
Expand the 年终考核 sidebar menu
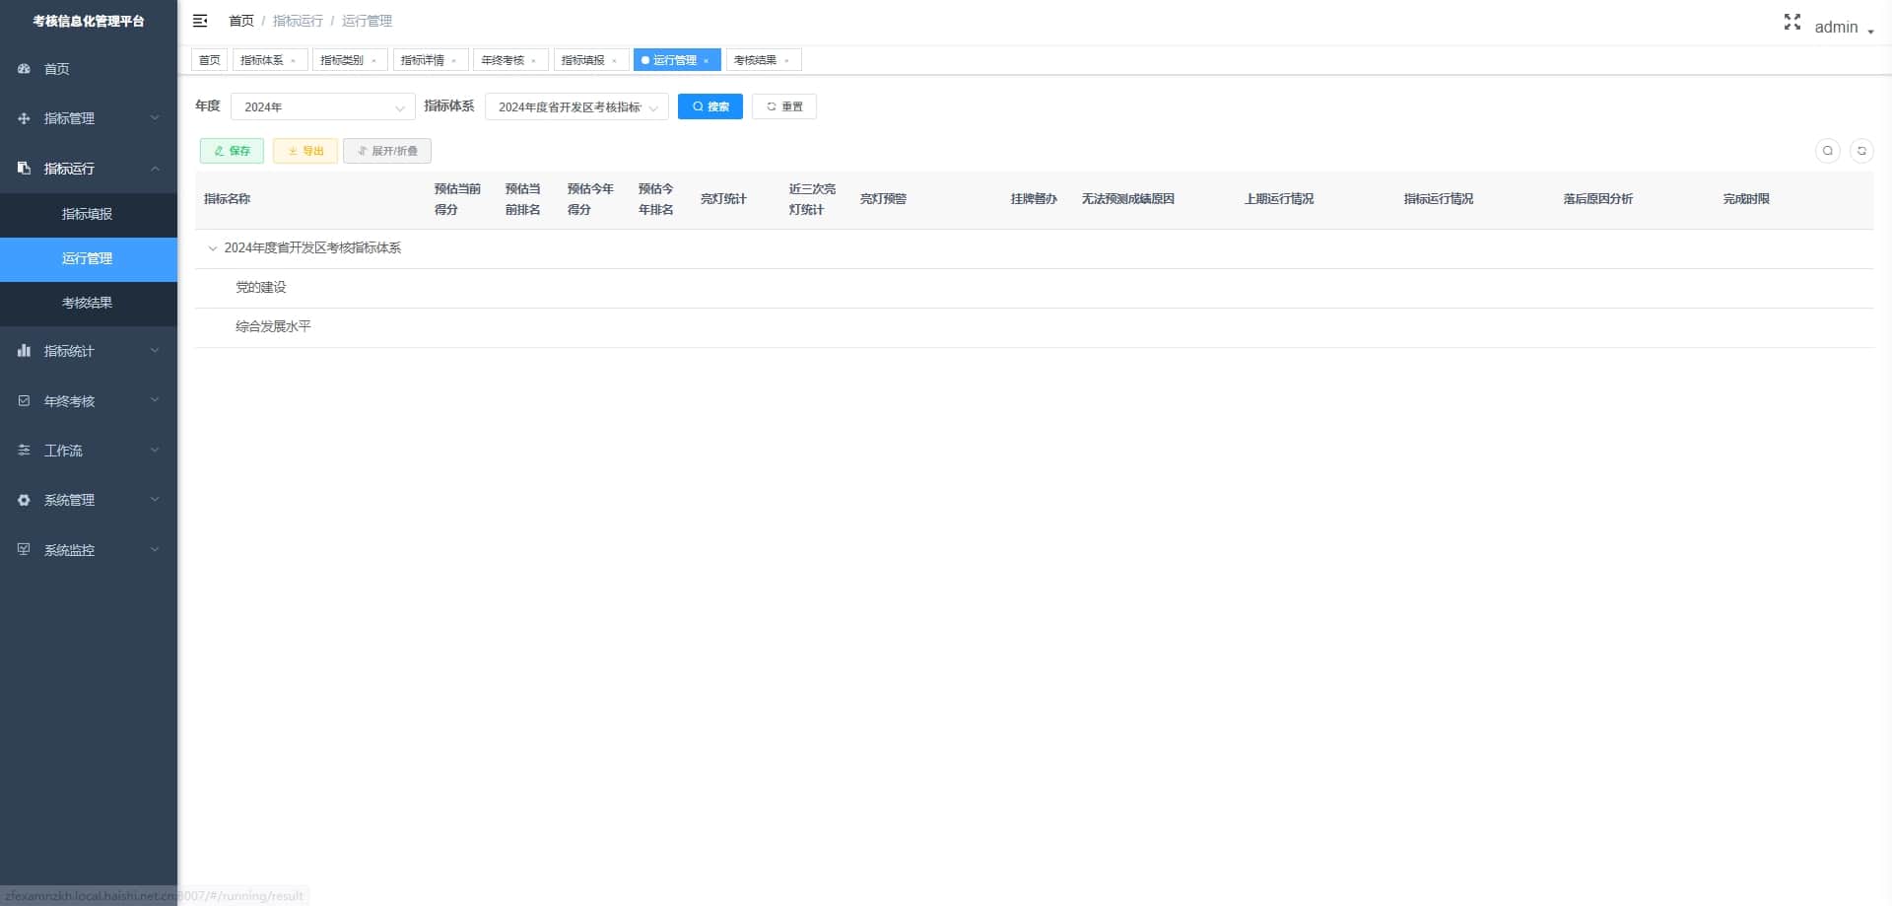(x=89, y=401)
